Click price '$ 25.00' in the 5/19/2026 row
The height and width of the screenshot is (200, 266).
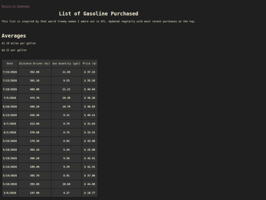pyautogui.click(x=90, y=150)
